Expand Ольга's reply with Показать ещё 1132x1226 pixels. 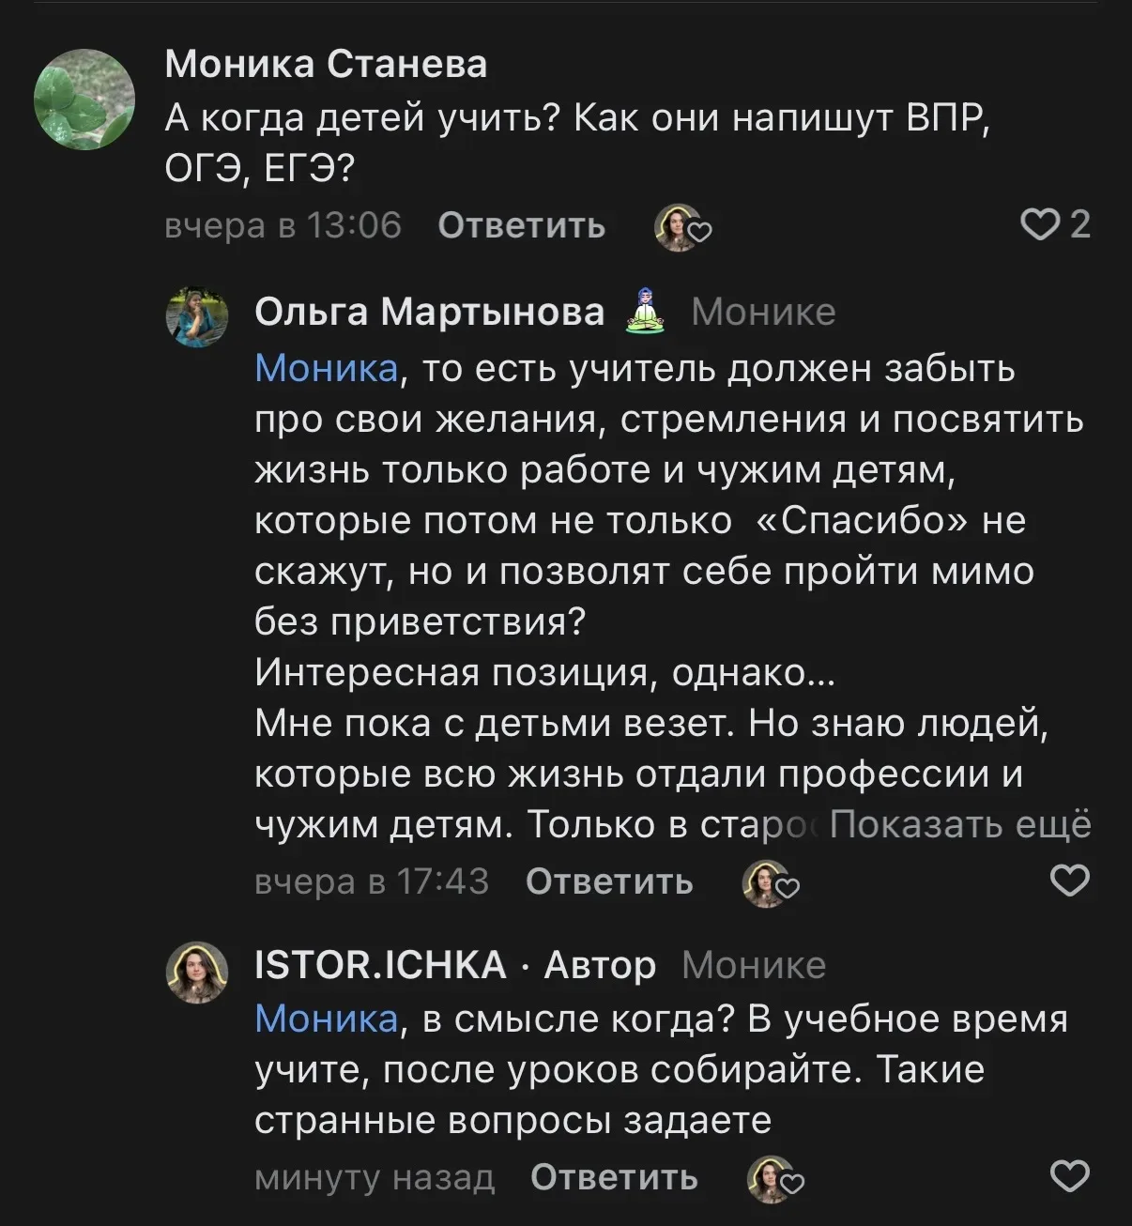pos(960,824)
